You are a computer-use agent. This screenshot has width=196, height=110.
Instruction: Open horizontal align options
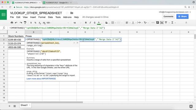click(x=127, y=23)
